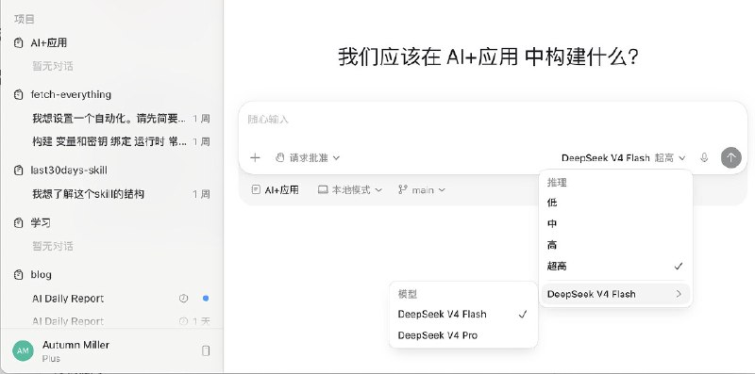
Task: Click the git branch icon beside main
Action: coord(403,190)
